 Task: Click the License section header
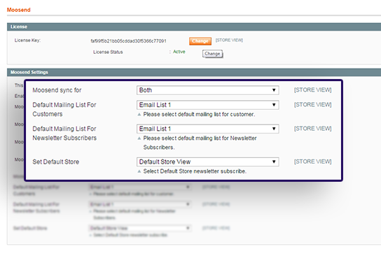click(x=194, y=27)
